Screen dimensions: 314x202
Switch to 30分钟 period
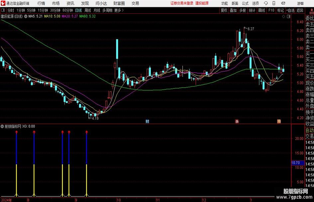click(55, 10)
